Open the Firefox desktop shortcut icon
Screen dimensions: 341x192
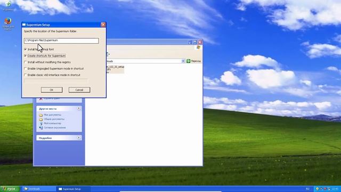pos(8,21)
